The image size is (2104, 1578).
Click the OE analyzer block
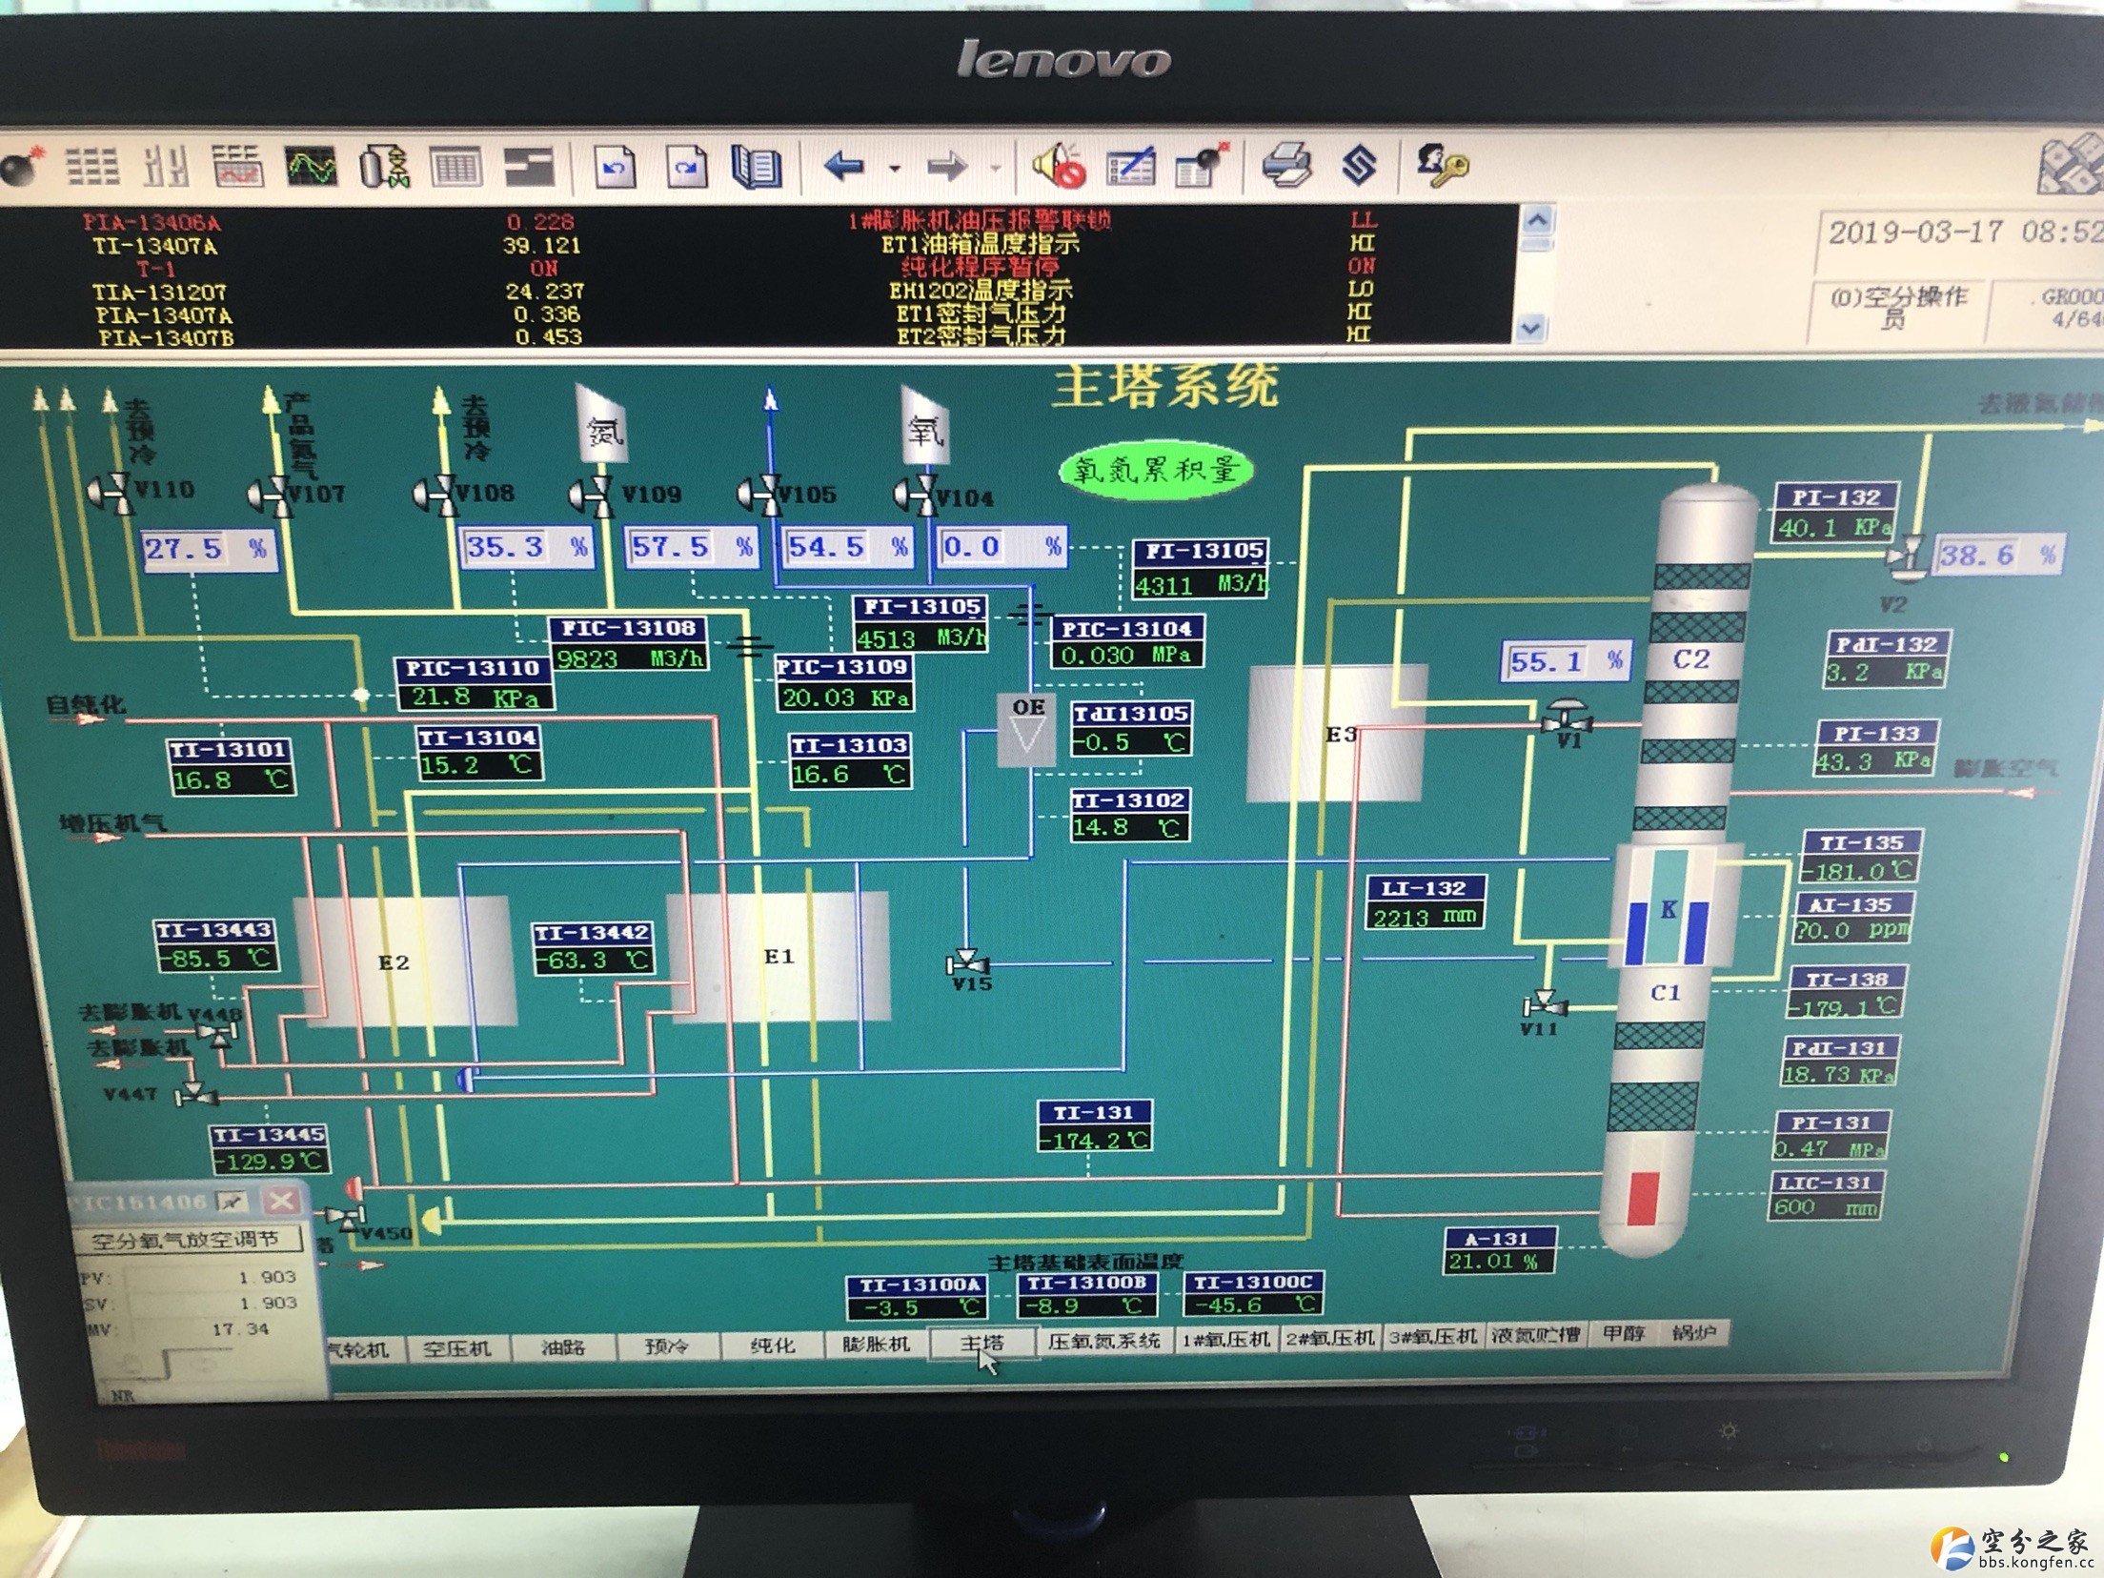pos(1026,730)
